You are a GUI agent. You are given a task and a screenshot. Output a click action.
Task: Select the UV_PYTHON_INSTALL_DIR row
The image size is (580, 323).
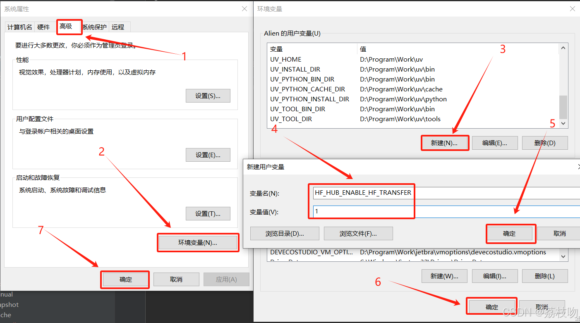click(x=412, y=99)
